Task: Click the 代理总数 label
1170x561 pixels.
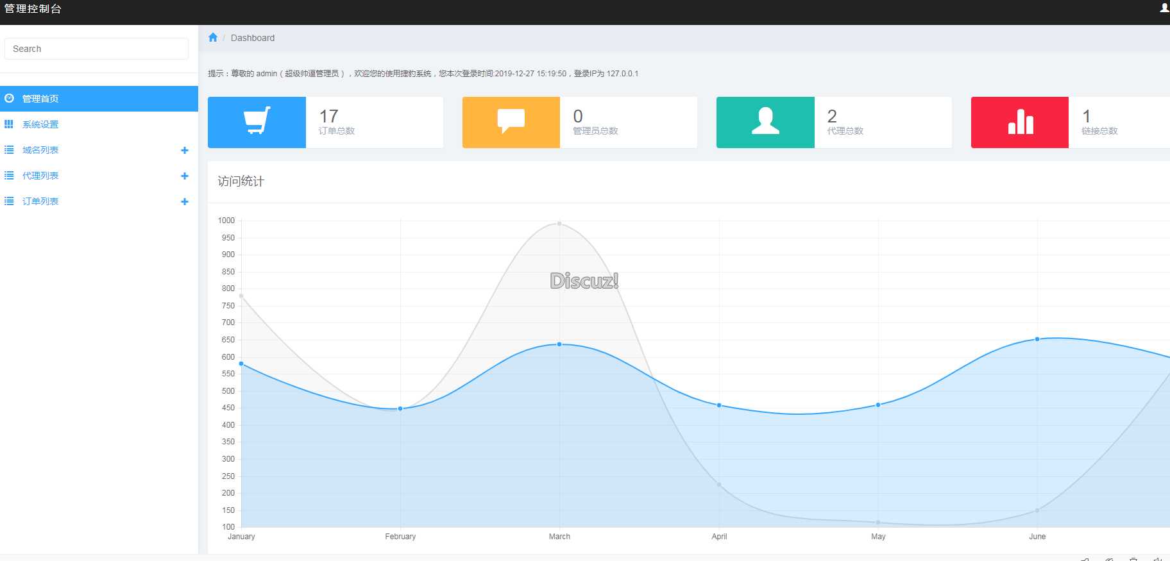Action: click(x=845, y=131)
